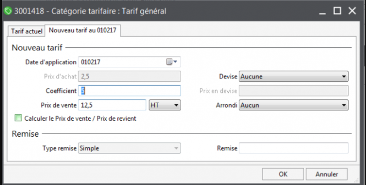Image resolution: width=366 pixels, height=185 pixels.
Task: Click the Date d'application field
Action: tap(129, 62)
